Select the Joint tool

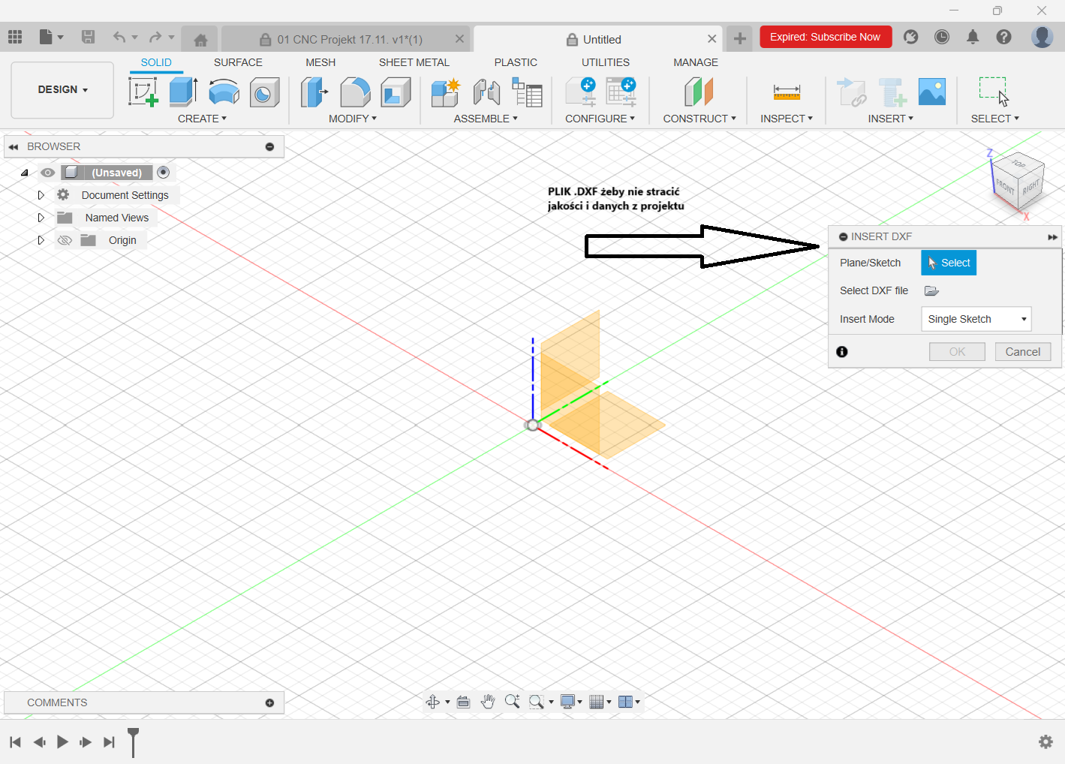point(486,92)
